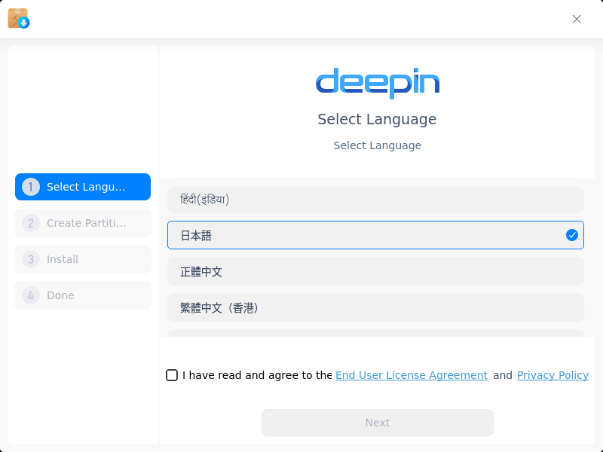The image size is (603, 452).
Task: Click the Next button
Action: 378,423
